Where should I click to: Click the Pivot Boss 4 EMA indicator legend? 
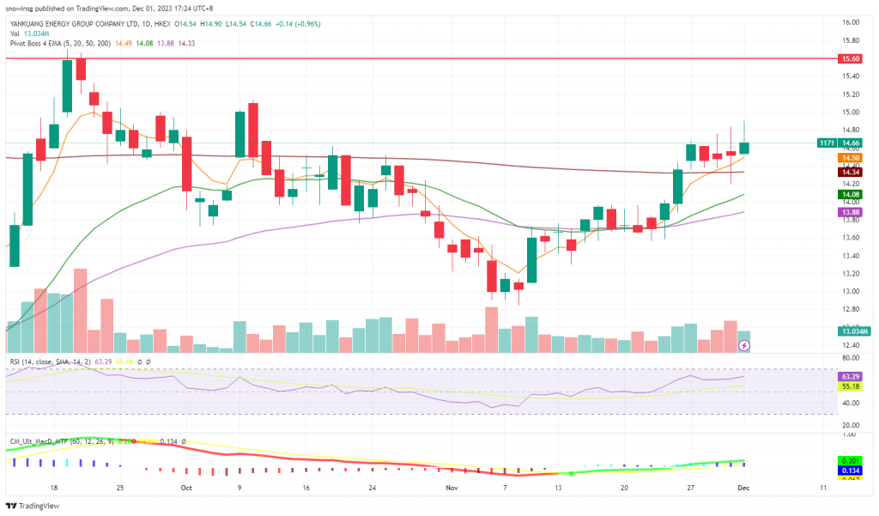click(x=60, y=43)
